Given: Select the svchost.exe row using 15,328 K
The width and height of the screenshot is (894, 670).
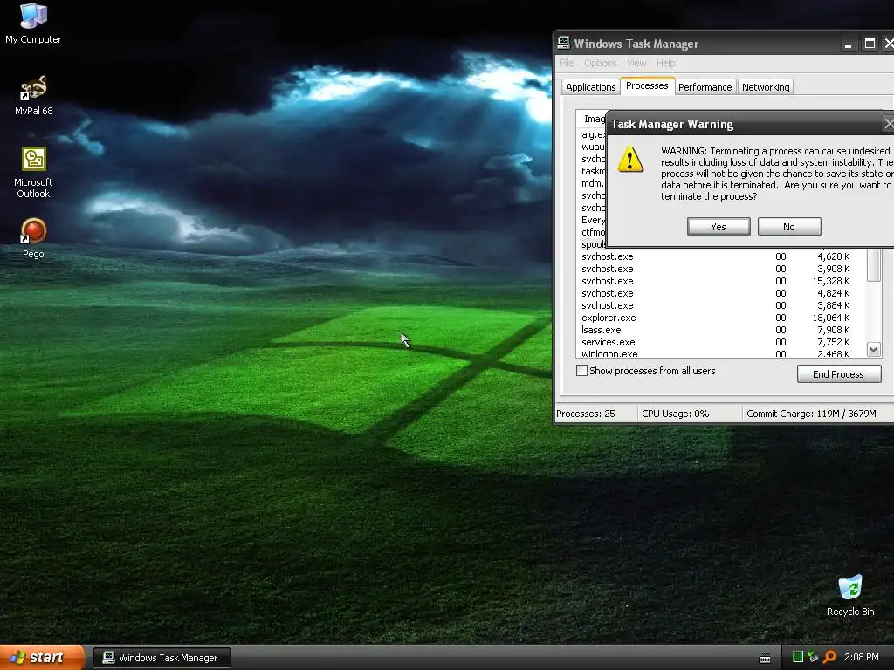Looking at the screenshot, I should pyautogui.click(x=720, y=282).
